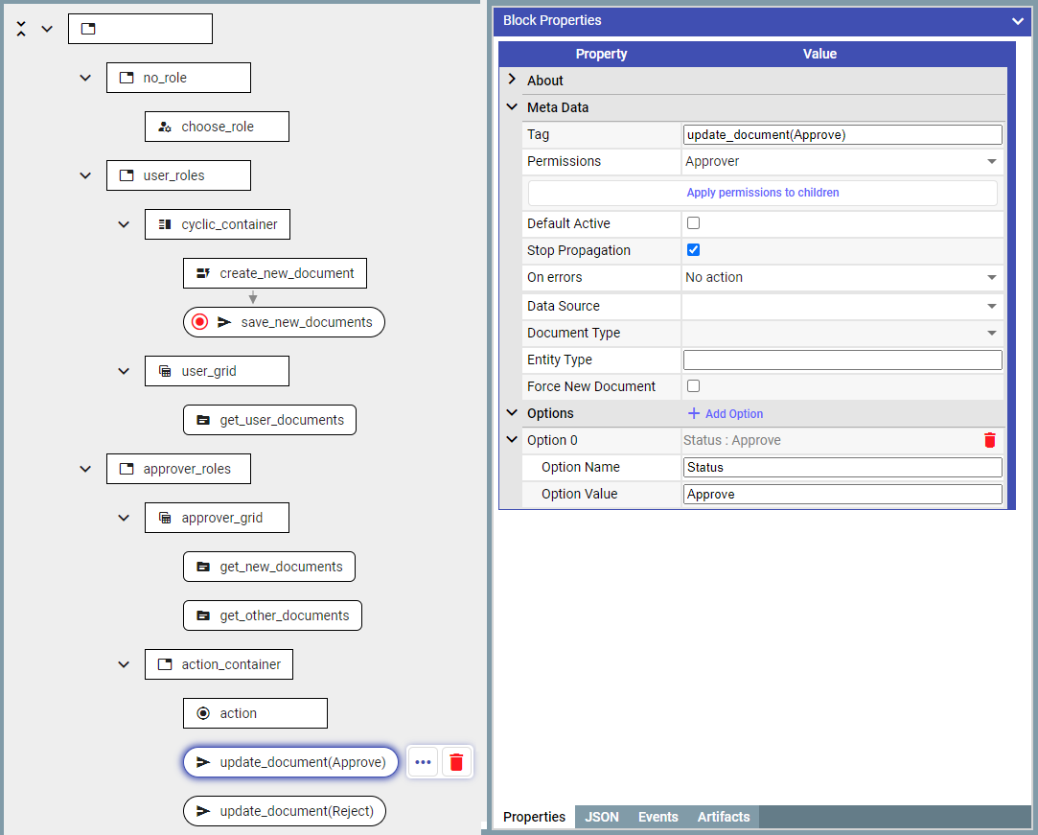Image resolution: width=1038 pixels, height=835 pixels.
Task: Expand the About section
Action: [512, 81]
